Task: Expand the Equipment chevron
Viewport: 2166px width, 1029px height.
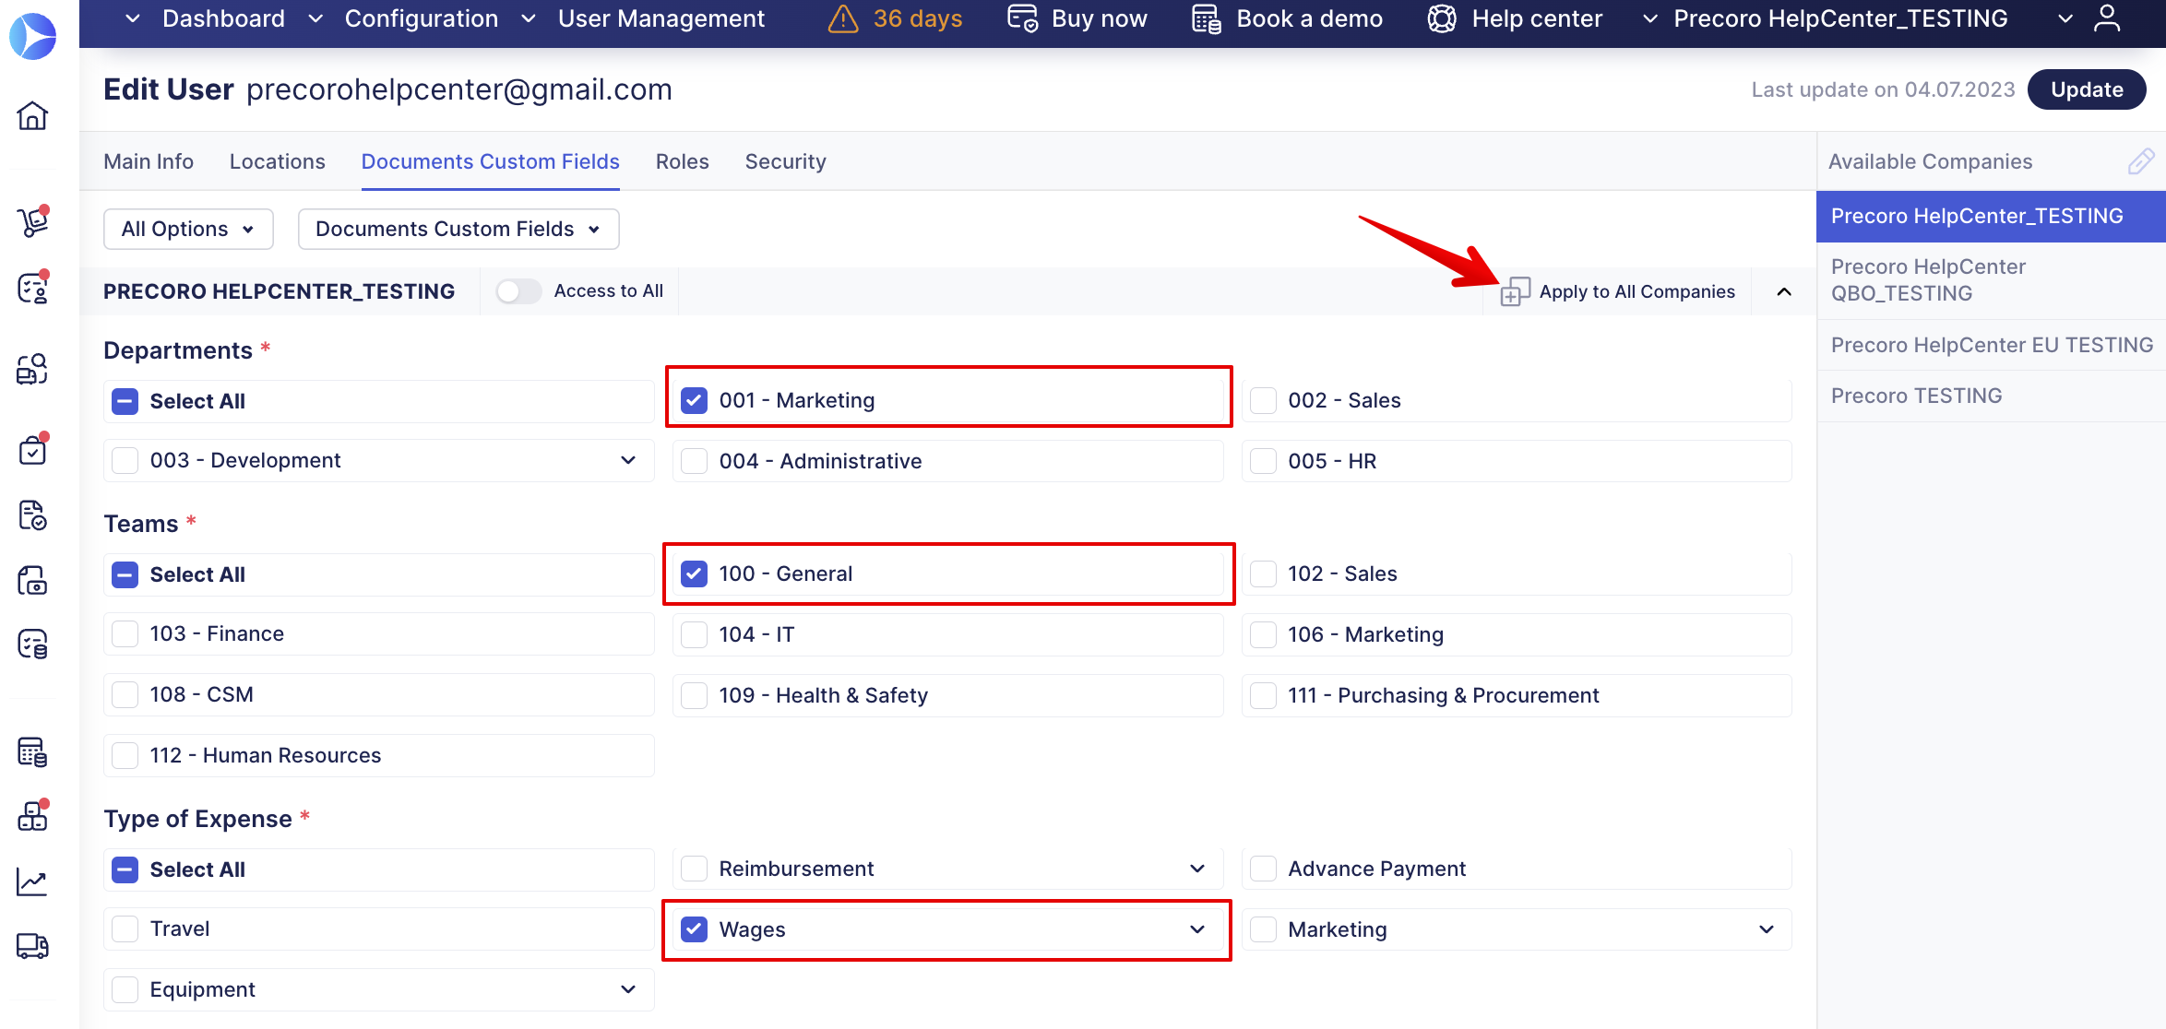Action: click(x=628, y=989)
